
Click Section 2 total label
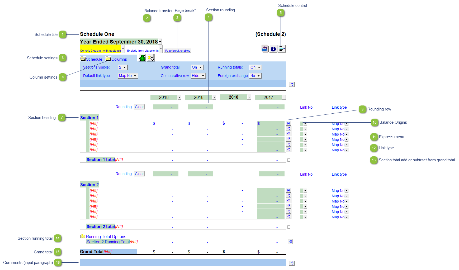click(101, 226)
